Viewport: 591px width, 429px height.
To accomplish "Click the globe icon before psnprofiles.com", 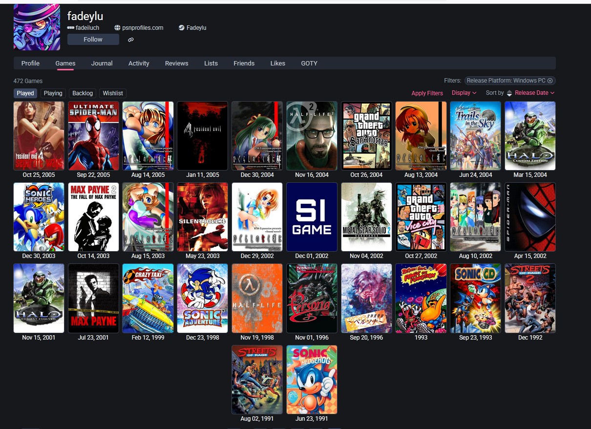I will point(117,28).
